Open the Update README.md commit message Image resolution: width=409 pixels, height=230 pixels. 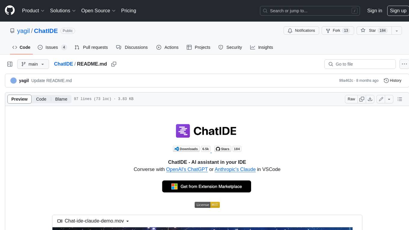click(x=51, y=80)
